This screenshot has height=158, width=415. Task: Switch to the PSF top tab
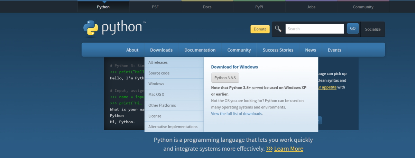[155, 7]
